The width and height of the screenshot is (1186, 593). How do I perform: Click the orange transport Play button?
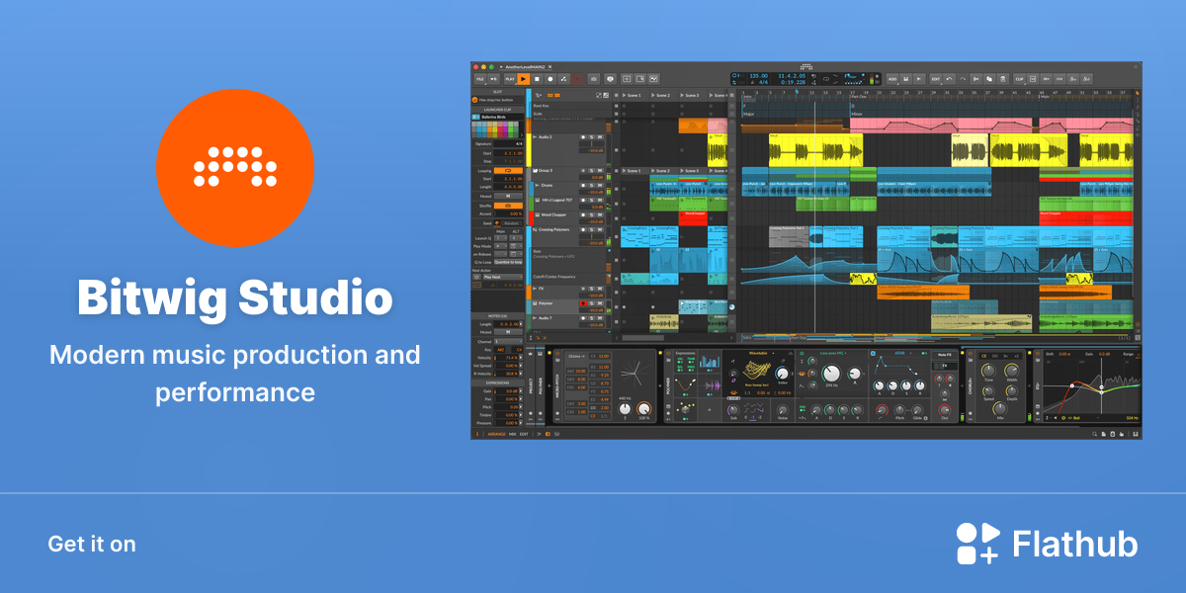click(x=524, y=79)
